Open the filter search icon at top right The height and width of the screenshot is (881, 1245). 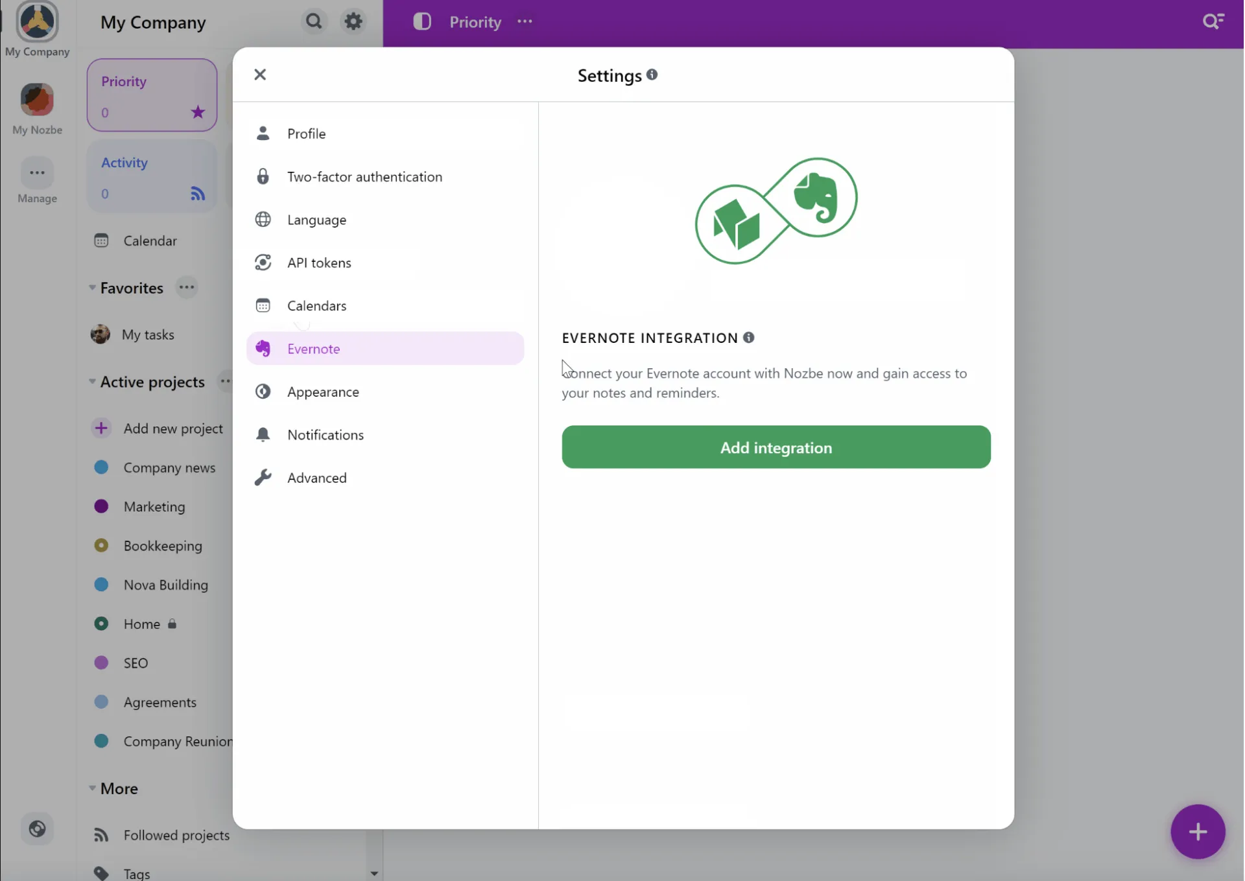tap(1213, 21)
